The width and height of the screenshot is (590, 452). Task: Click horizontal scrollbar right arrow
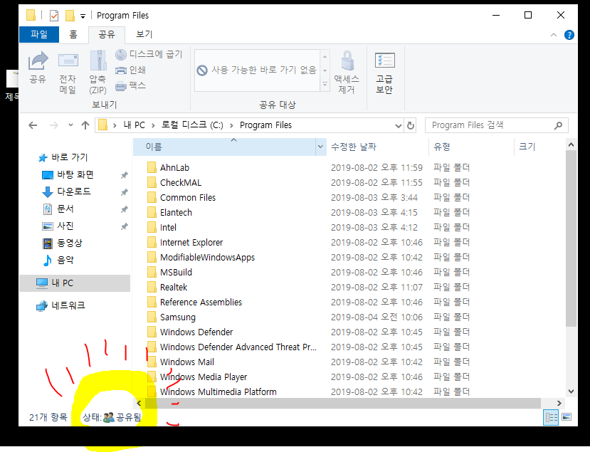click(x=559, y=403)
